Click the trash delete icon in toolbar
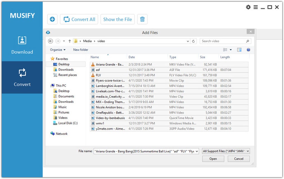284x179 pixels. coord(142,19)
